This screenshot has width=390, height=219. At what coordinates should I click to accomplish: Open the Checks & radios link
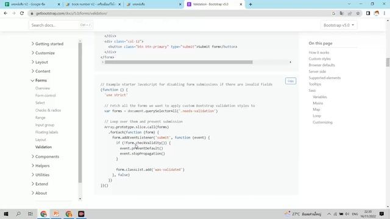pos(48,110)
